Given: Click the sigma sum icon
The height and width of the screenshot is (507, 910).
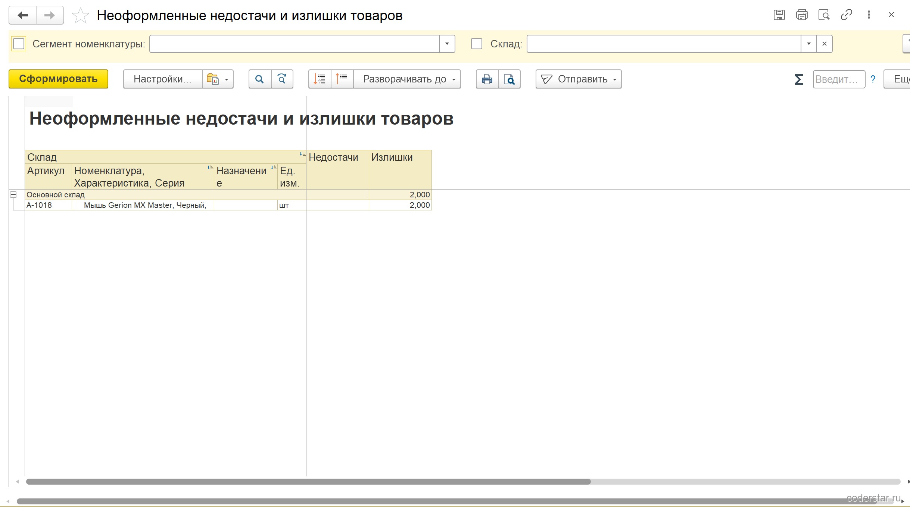Looking at the screenshot, I should [x=799, y=79].
